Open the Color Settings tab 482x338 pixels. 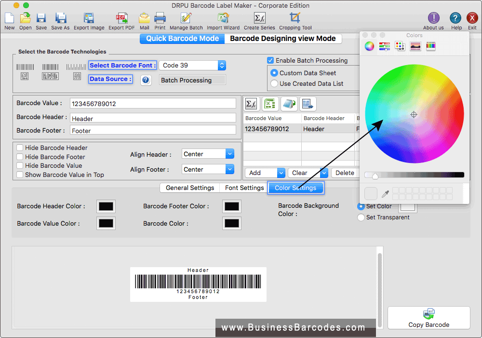tap(295, 188)
